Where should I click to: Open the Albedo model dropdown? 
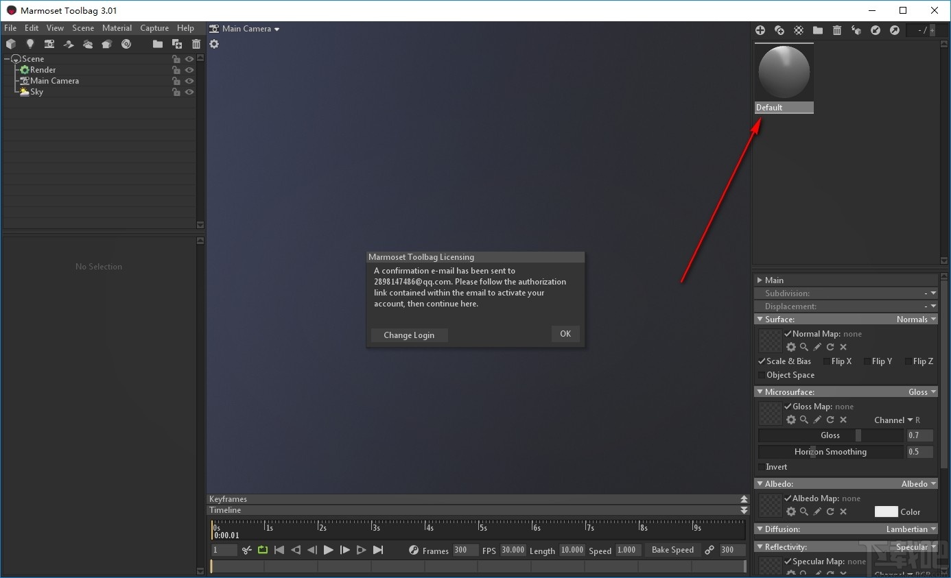point(919,484)
